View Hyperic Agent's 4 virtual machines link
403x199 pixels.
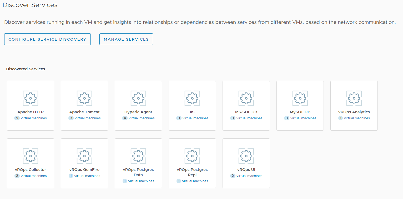[x=142, y=118]
